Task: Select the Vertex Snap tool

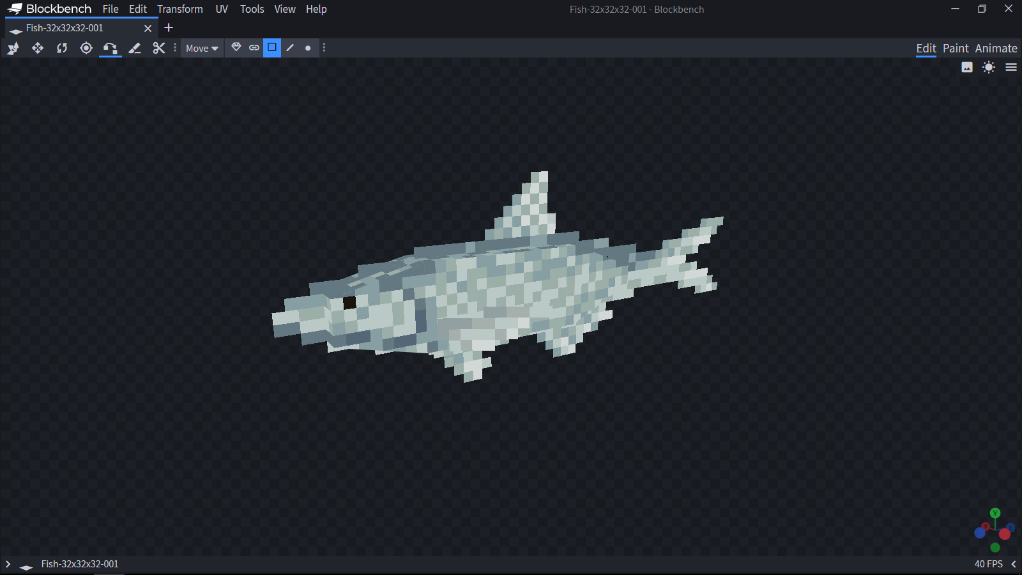Action: [111, 48]
